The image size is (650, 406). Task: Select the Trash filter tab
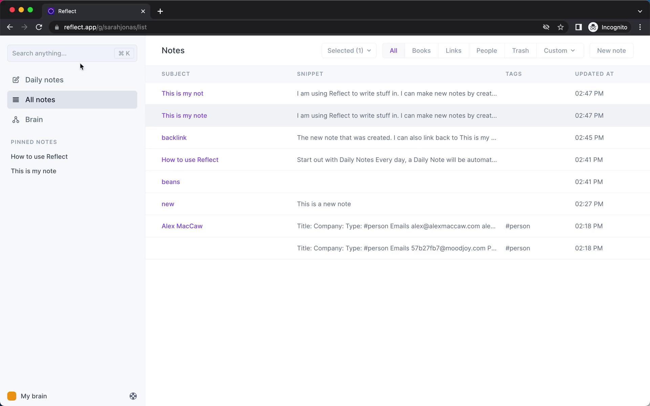[520, 50]
